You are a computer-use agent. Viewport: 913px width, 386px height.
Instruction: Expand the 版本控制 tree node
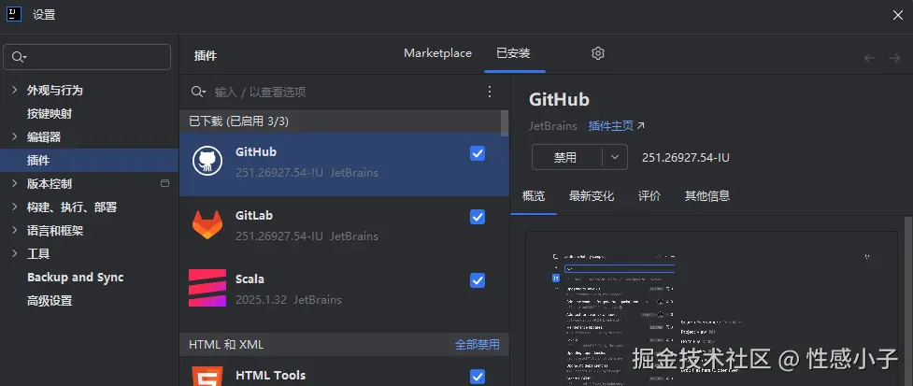15,183
